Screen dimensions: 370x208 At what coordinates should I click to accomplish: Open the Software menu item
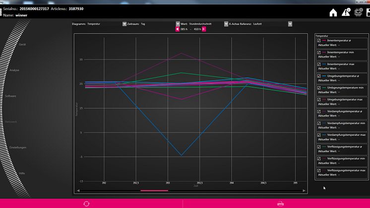tap(10, 96)
